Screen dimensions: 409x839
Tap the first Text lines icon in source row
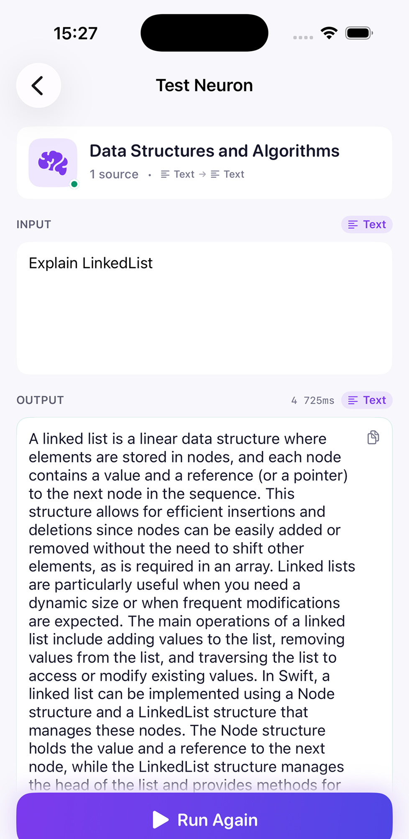[x=165, y=174]
